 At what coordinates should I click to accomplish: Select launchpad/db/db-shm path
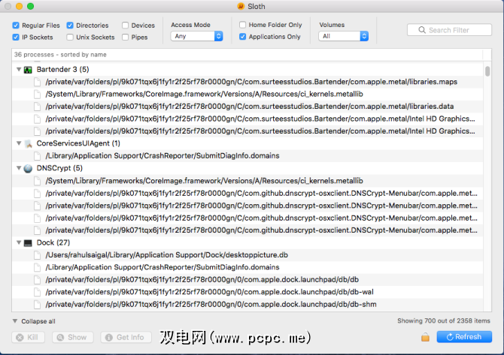[x=211, y=305]
